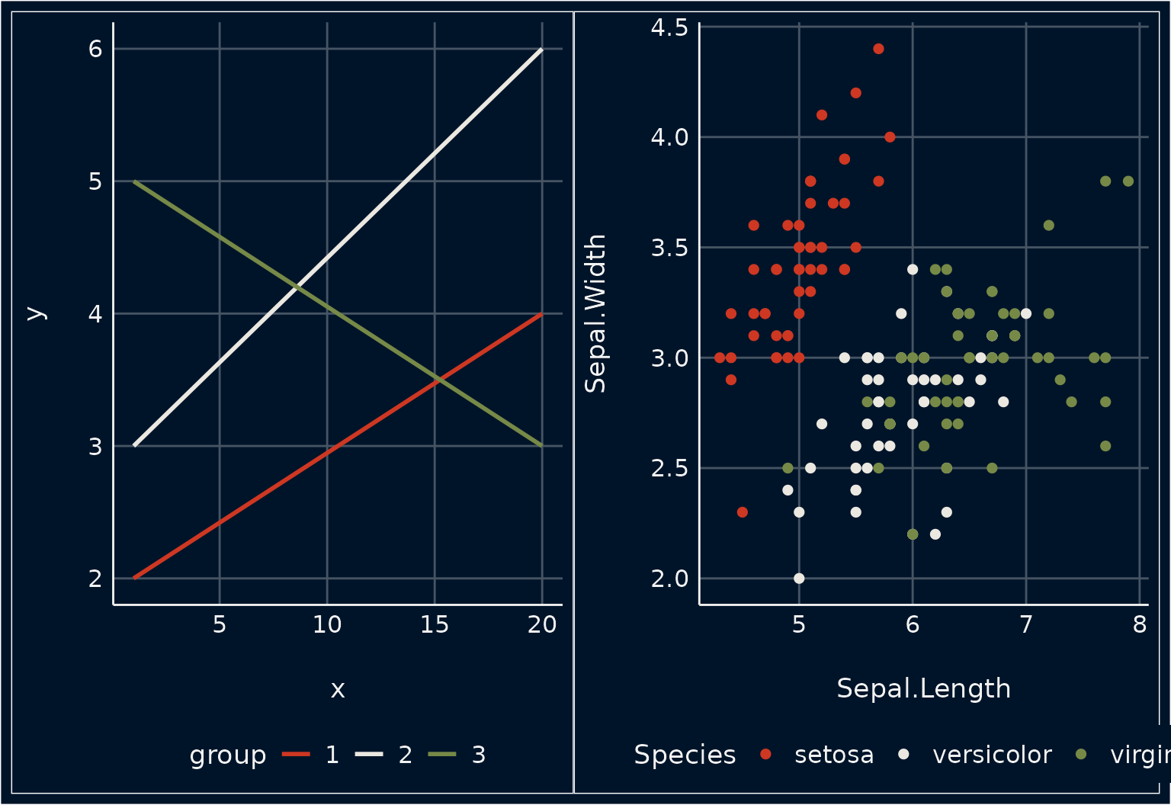1171x805 pixels.
Task: Click the white line key for group 2
Action: (x=369, y=755)
